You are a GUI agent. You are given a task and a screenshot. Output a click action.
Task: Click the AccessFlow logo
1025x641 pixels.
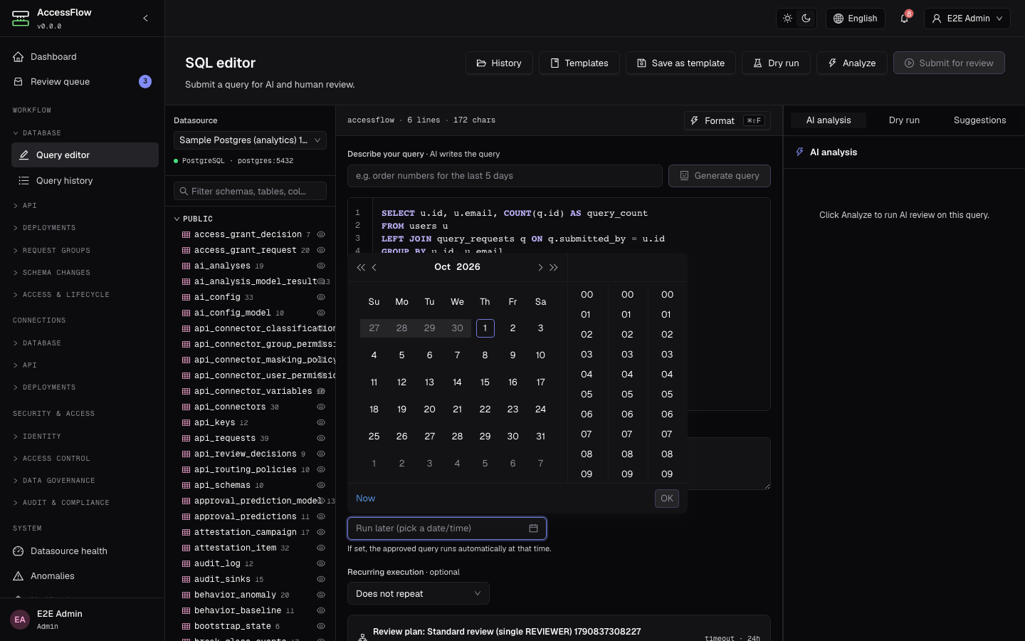tap(21, 19)
